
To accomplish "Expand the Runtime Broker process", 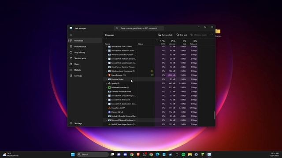I will coord(106,79).
